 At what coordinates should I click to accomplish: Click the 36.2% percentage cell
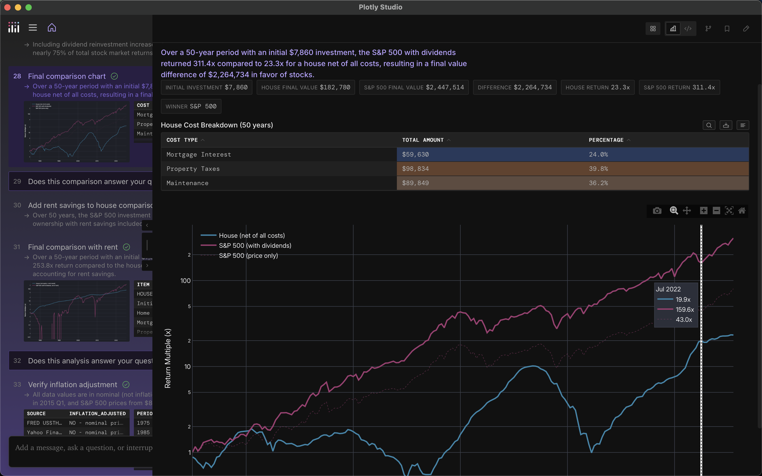click(x=666, y=183)
